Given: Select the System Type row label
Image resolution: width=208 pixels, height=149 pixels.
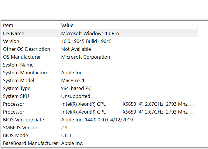Looking at the screenshot, I should click(17, 89).
